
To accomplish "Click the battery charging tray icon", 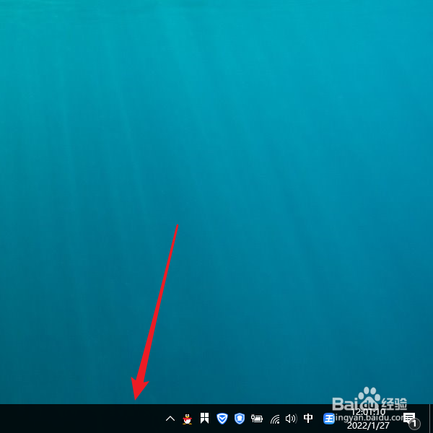I will click(256, 419).
